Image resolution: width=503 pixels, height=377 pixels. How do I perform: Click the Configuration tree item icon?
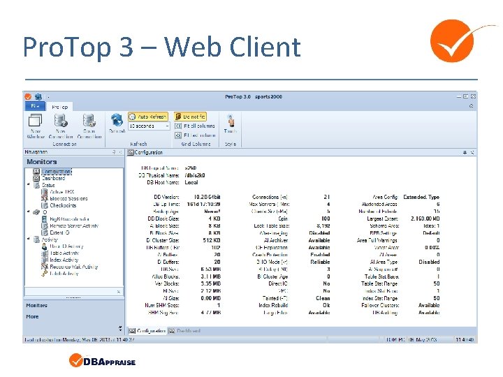pos(36,172)
